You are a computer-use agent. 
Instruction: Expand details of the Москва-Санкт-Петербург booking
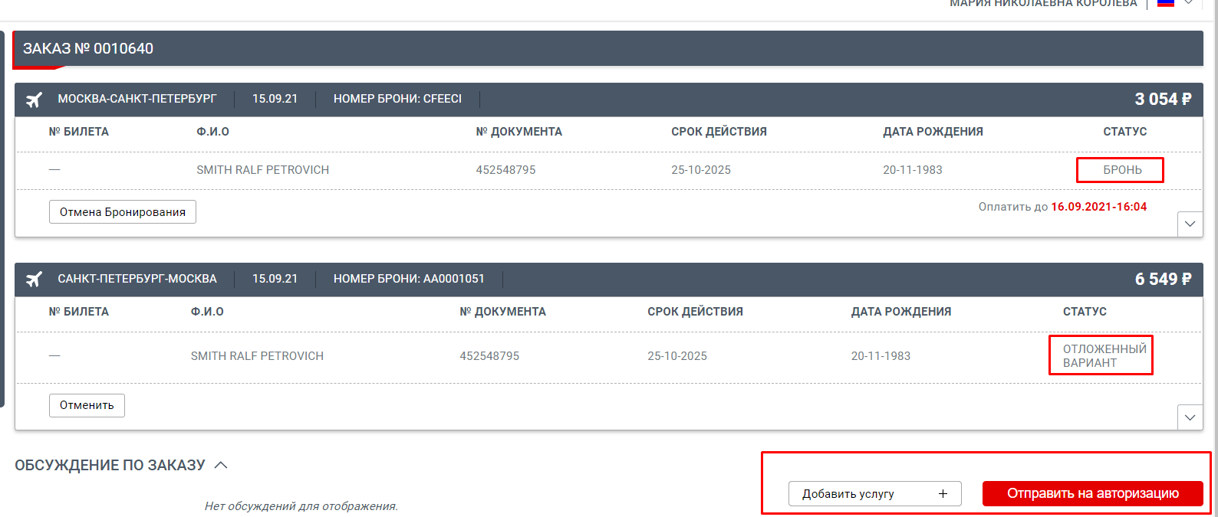click(1190, 224)
